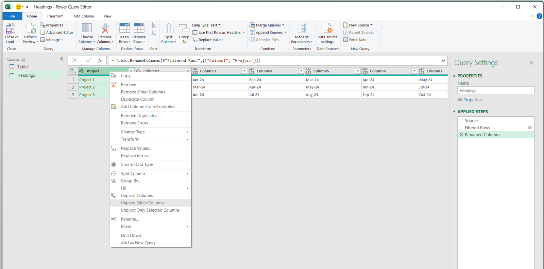Open the All Properties link
Screen dimensions: 544x269
point(470,100)
